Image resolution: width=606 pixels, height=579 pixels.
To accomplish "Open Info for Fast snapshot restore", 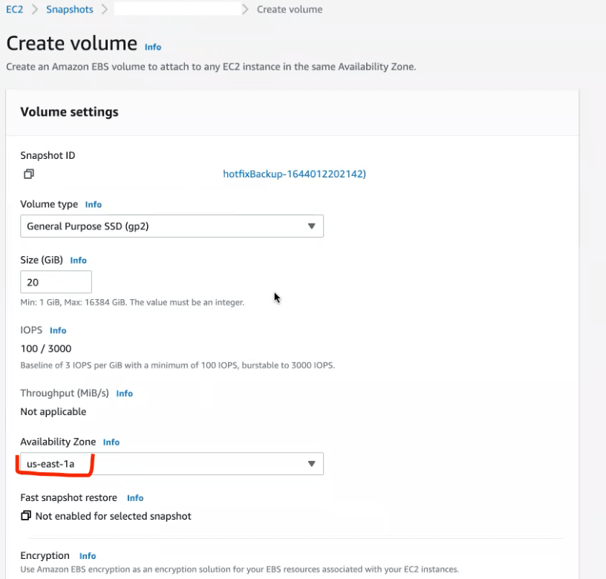I will 135,498.
